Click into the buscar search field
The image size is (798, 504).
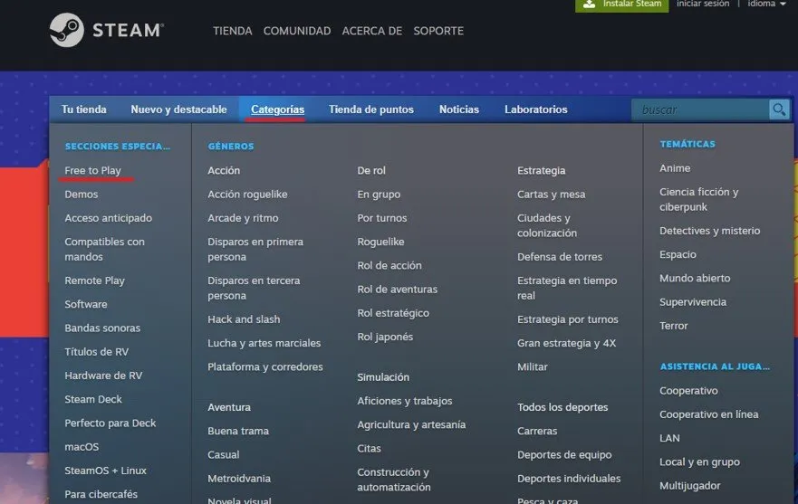(x=700, y=109)
